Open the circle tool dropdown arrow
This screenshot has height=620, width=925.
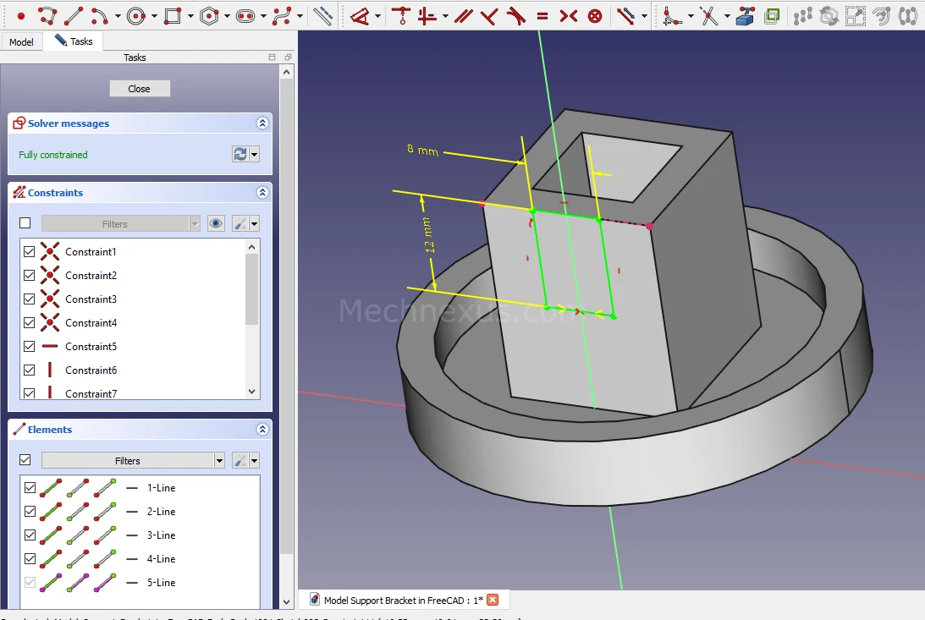click(154, 16)
